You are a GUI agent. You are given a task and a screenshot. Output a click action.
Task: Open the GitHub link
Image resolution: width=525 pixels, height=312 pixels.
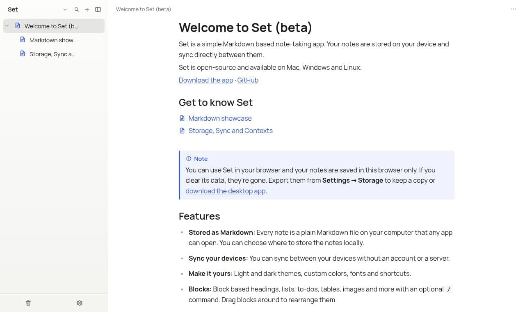click(x=248, y=80)
